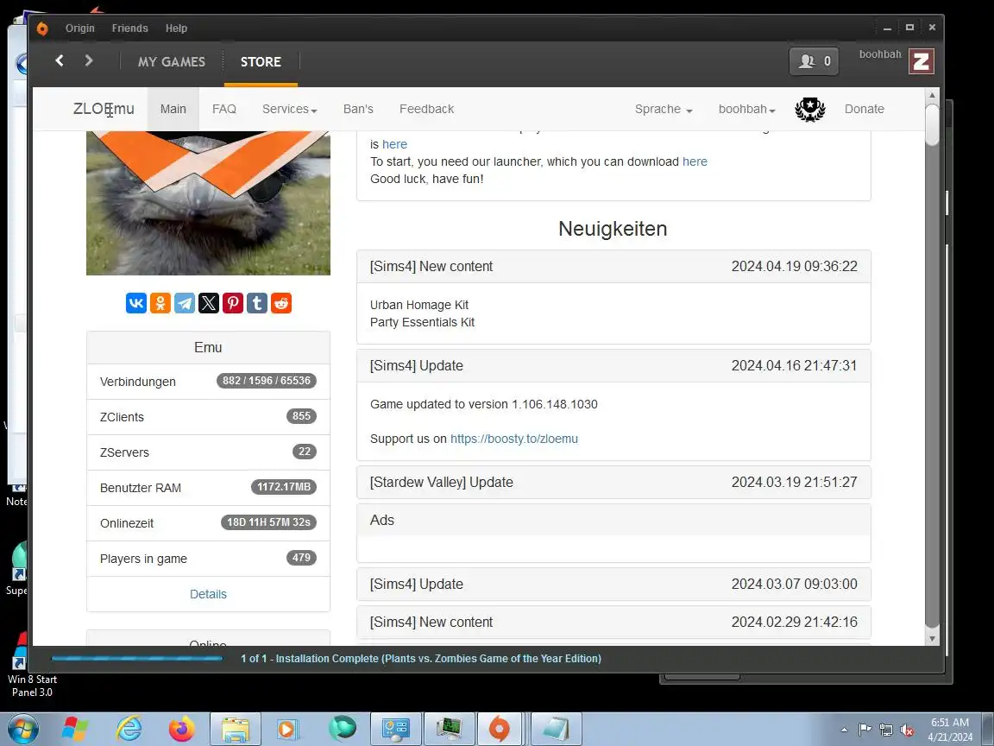
Task: Select the STORE tab
Action: tap(261, 61)
